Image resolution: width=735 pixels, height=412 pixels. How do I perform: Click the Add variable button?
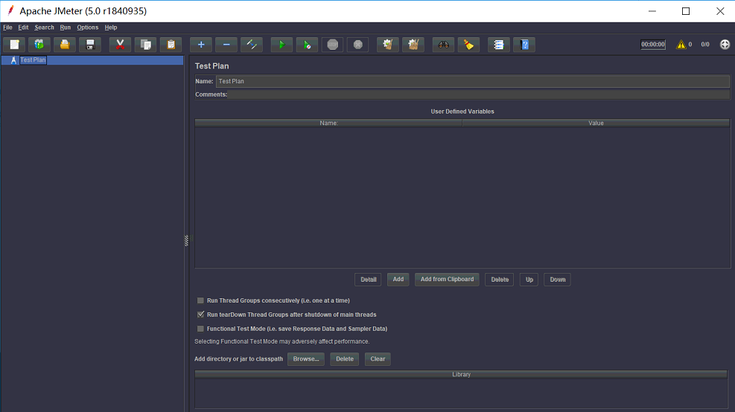pos(398,280)
